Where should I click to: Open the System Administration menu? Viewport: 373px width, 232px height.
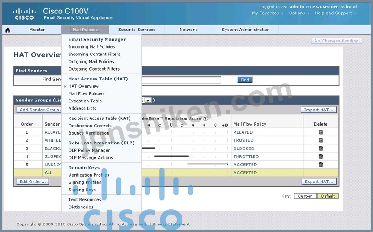[x=246, y=30]
